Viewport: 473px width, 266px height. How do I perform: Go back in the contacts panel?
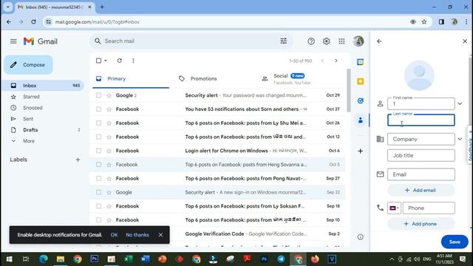(379, 41)
